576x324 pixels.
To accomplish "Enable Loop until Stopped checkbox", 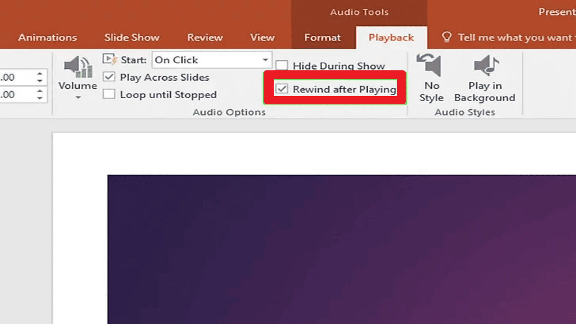I will [x=109, y=94].
